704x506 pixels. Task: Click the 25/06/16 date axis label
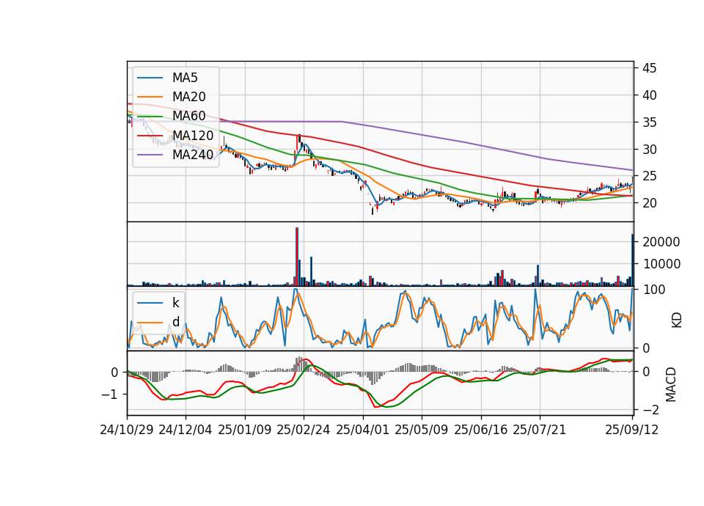[481, 430]
